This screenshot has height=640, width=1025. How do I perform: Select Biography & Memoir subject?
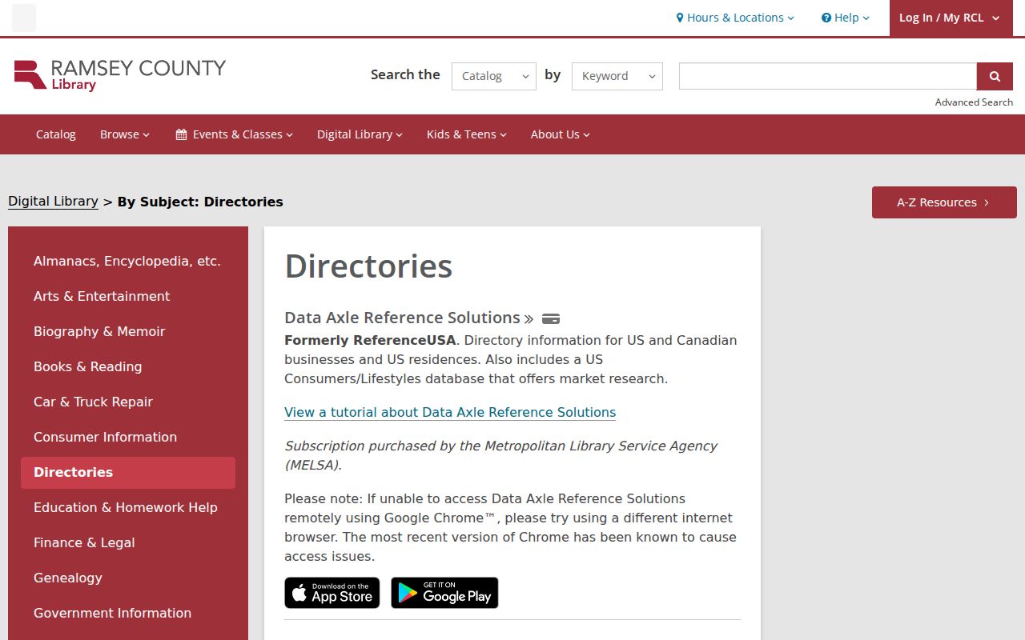[128, 331]
